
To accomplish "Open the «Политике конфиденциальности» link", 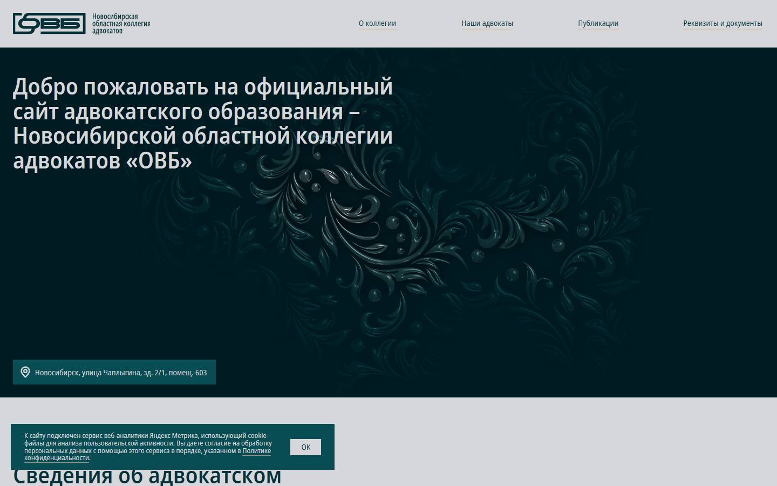I will click(257, 451).
